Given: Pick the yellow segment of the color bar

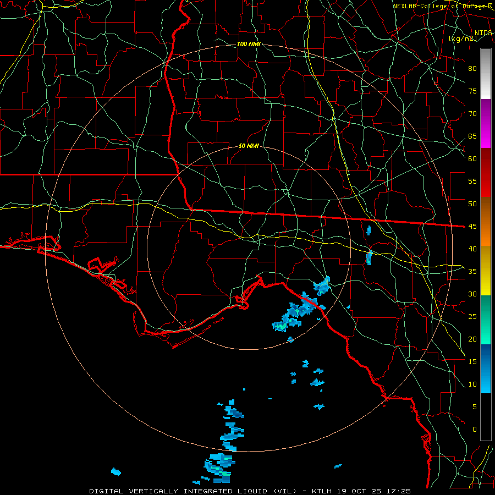Looking at the screenshot, I should pyautogui.click(x=486, y=271).
